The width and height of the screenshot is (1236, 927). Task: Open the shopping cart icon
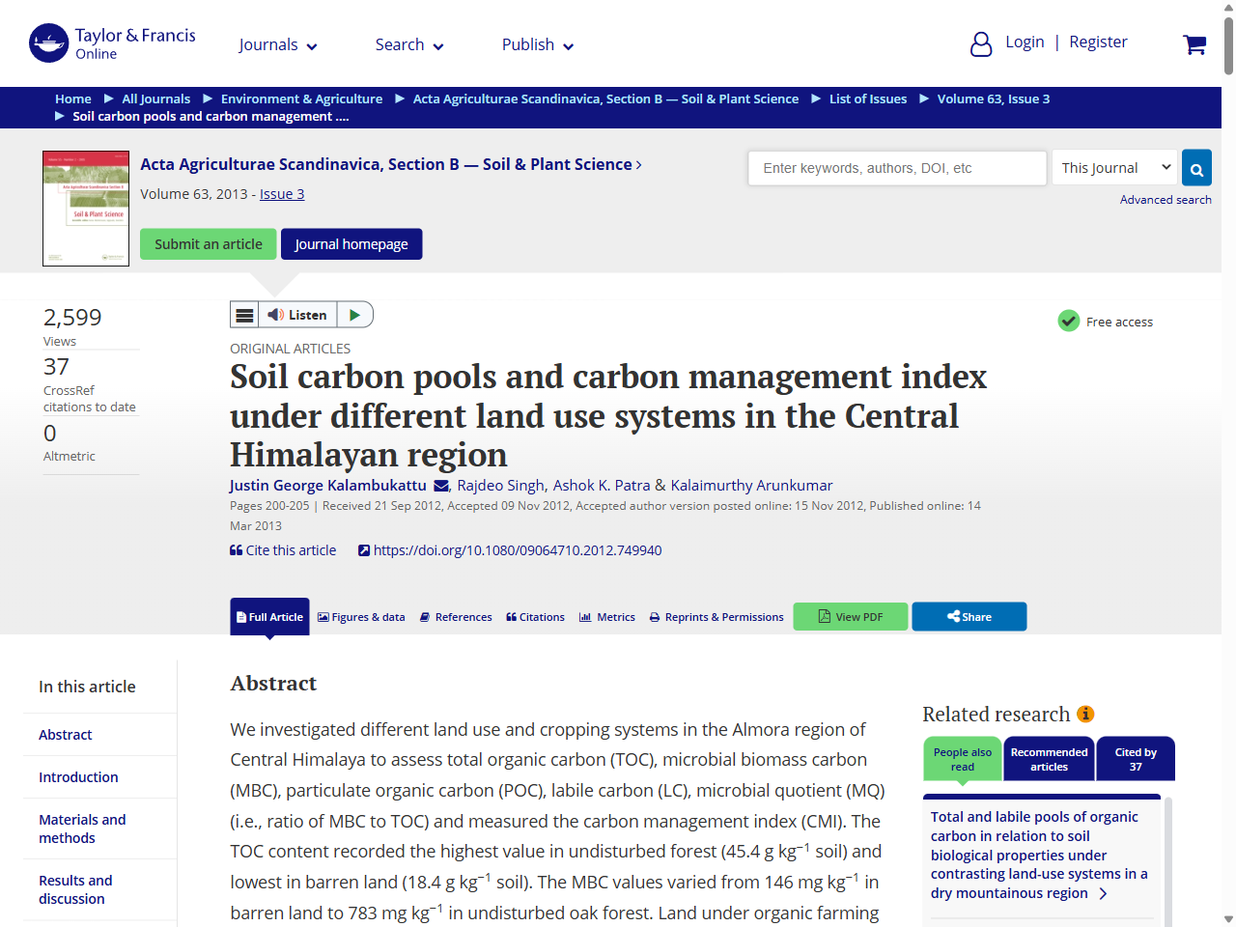click(1194, 44)
